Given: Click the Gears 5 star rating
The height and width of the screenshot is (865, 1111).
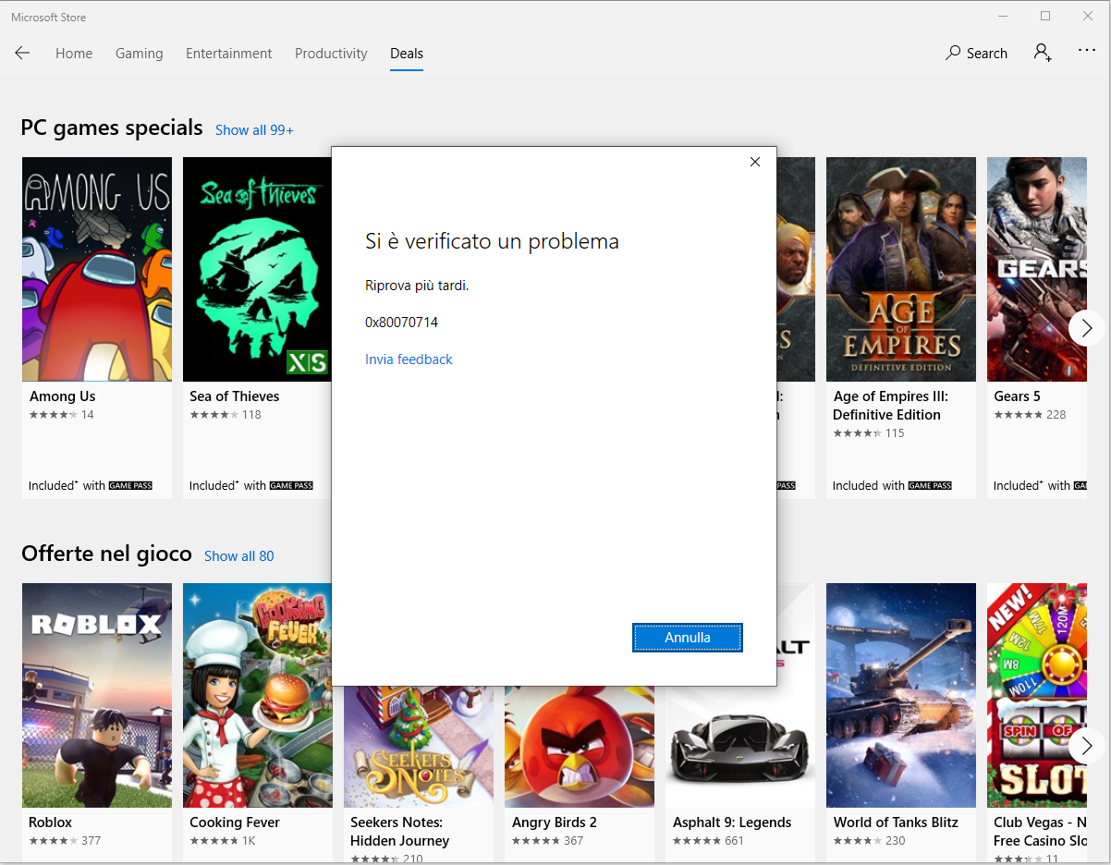Looking at the screenshot, I should [x=1018, y=415].
